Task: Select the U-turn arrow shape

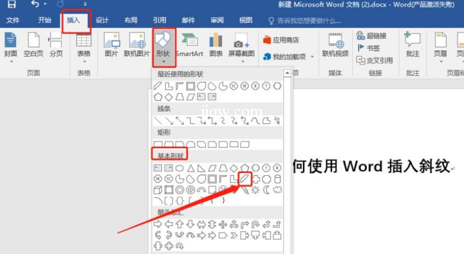Action: 256,225
